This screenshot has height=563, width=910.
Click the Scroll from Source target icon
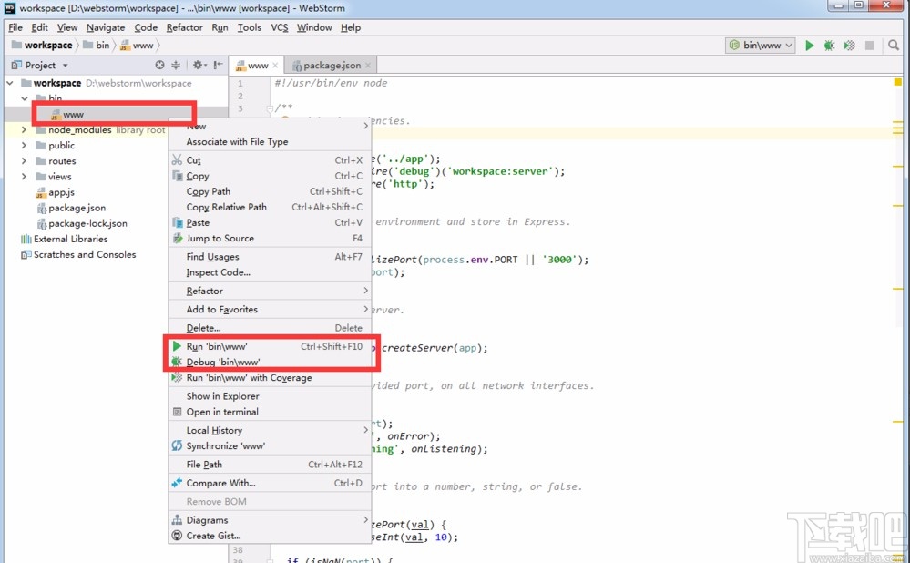click(159, 65)
